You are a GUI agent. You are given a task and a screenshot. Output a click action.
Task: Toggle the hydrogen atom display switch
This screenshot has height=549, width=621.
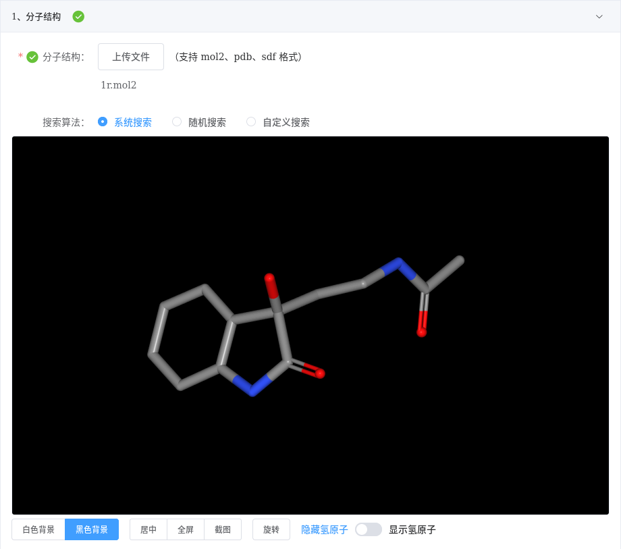pos(369,529)
